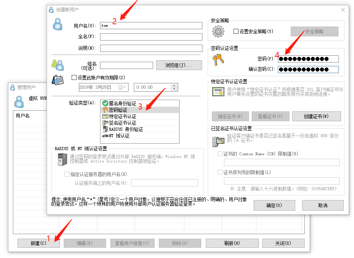The height and width of the screenshot is (258, 354).
Task: Click 创建证书 button
Action: click(316, 116)
